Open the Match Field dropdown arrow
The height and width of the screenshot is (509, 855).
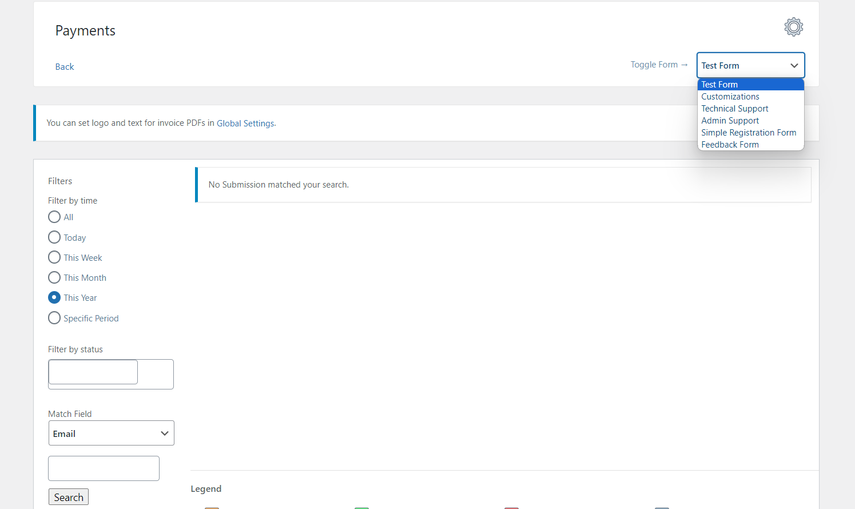(x=165, y=433)
